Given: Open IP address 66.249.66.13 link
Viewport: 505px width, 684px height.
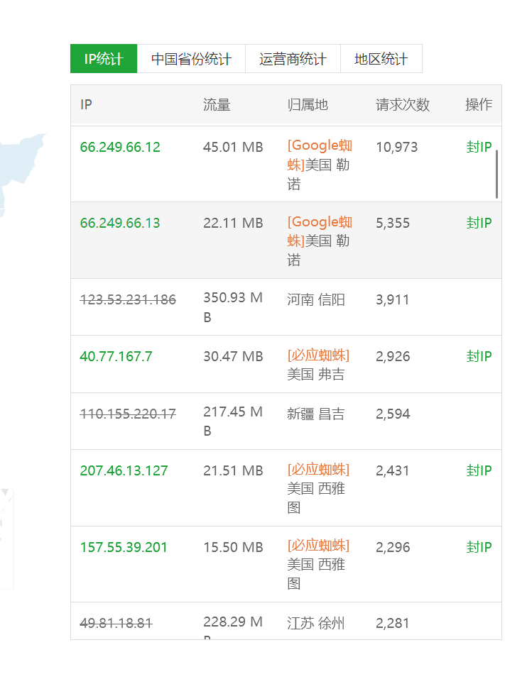Looking at the screenshot, I should coord(120,223).
